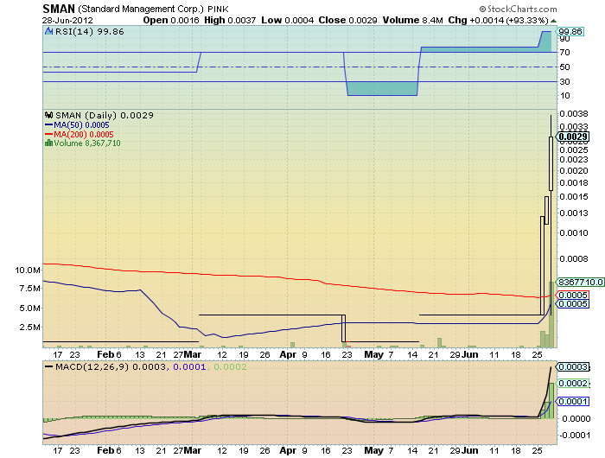The height and width of the screenshot is (458, 605).
Task: Click the 8367710.0 volume value tag
Action: click(580, 282)
